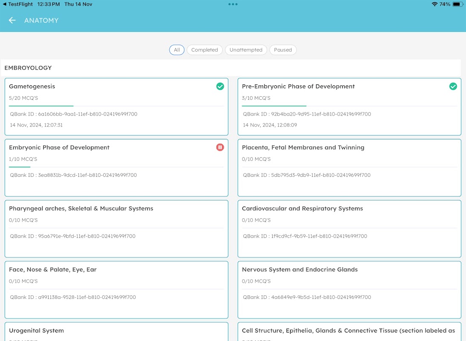Open Face, Nose & Palate, Eye, Ear quiz
This screenshot has height=341, width=466.
116,290
